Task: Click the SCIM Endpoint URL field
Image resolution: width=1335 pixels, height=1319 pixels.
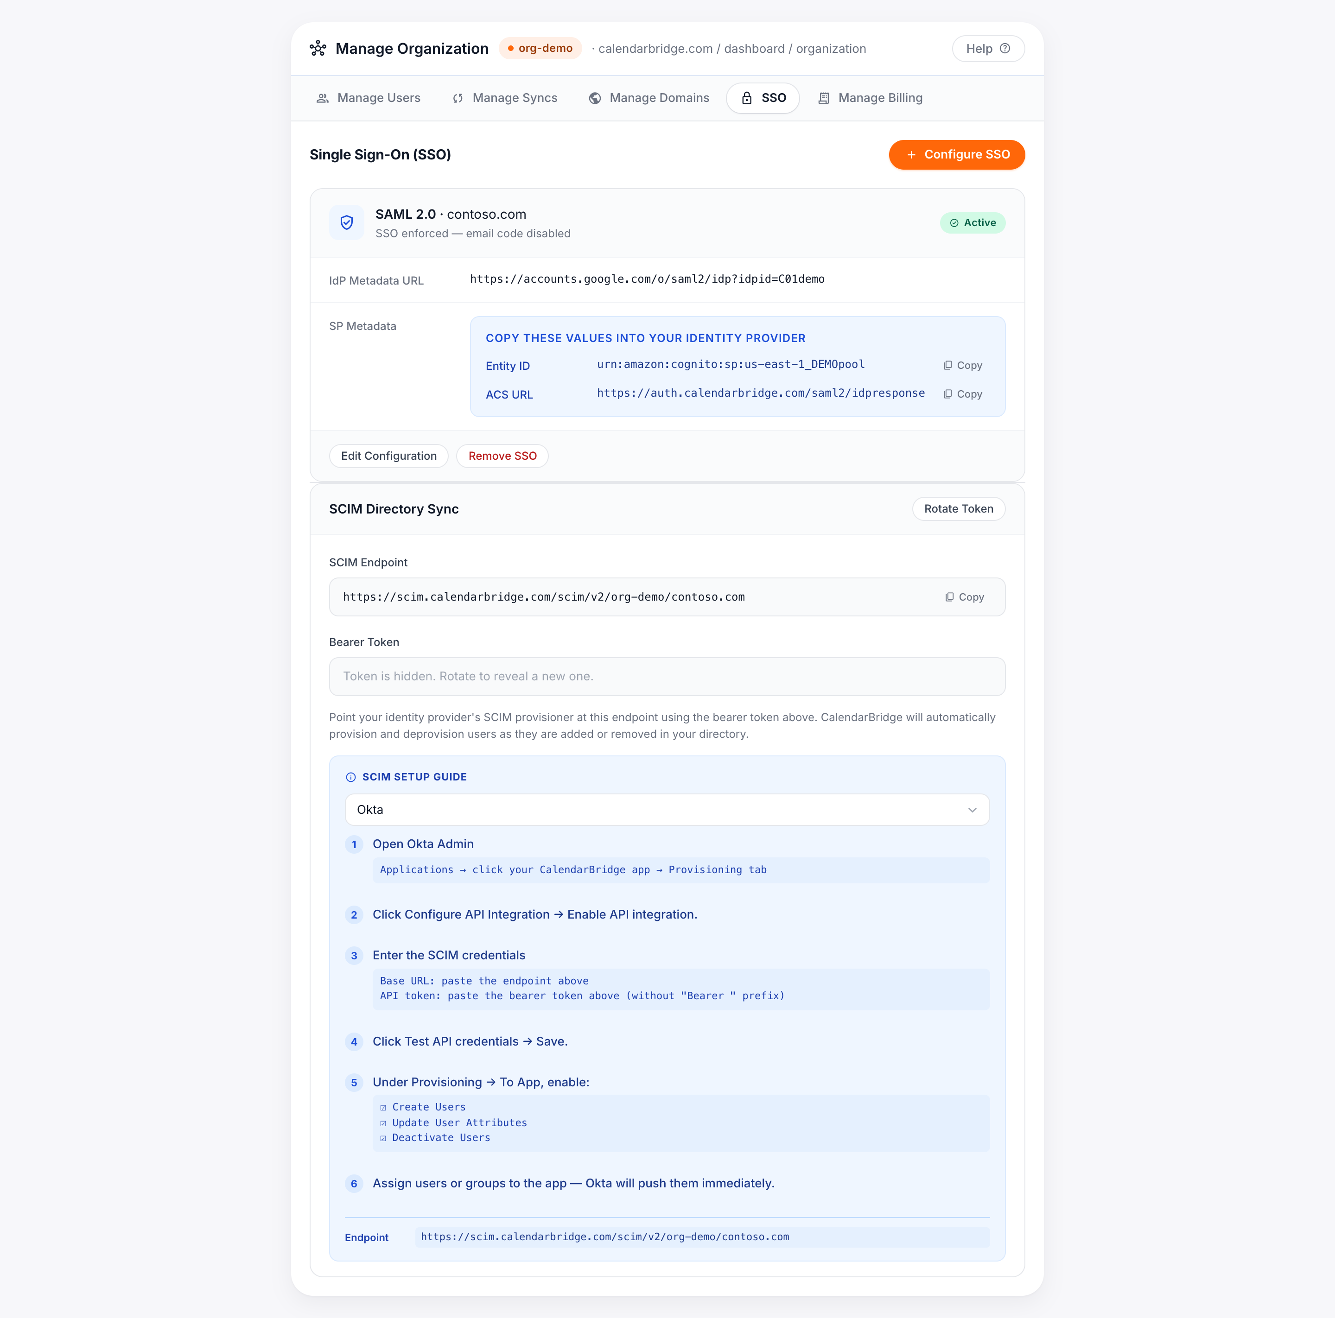Action: [x=667, y=597]
